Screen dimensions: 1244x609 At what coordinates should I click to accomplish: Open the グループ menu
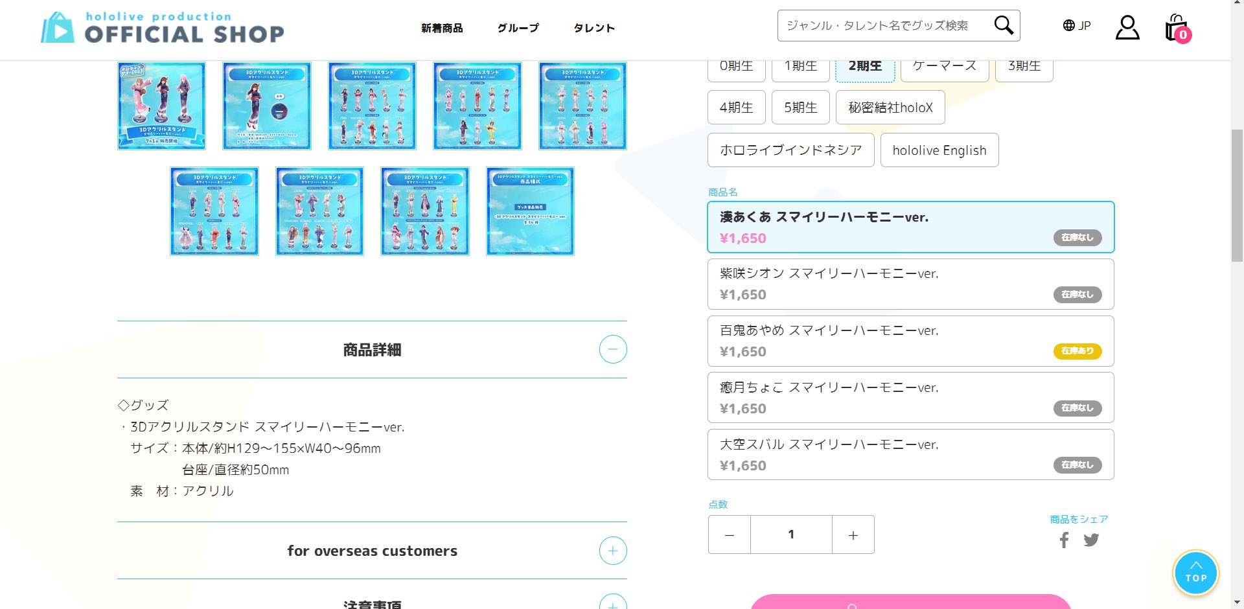pyautogui.click(x=518, y=28)
